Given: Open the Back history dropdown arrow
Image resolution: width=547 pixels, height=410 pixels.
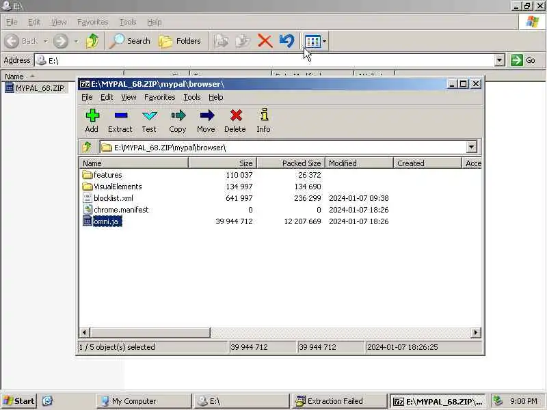Looking at the screenshot, I should 46,41.
